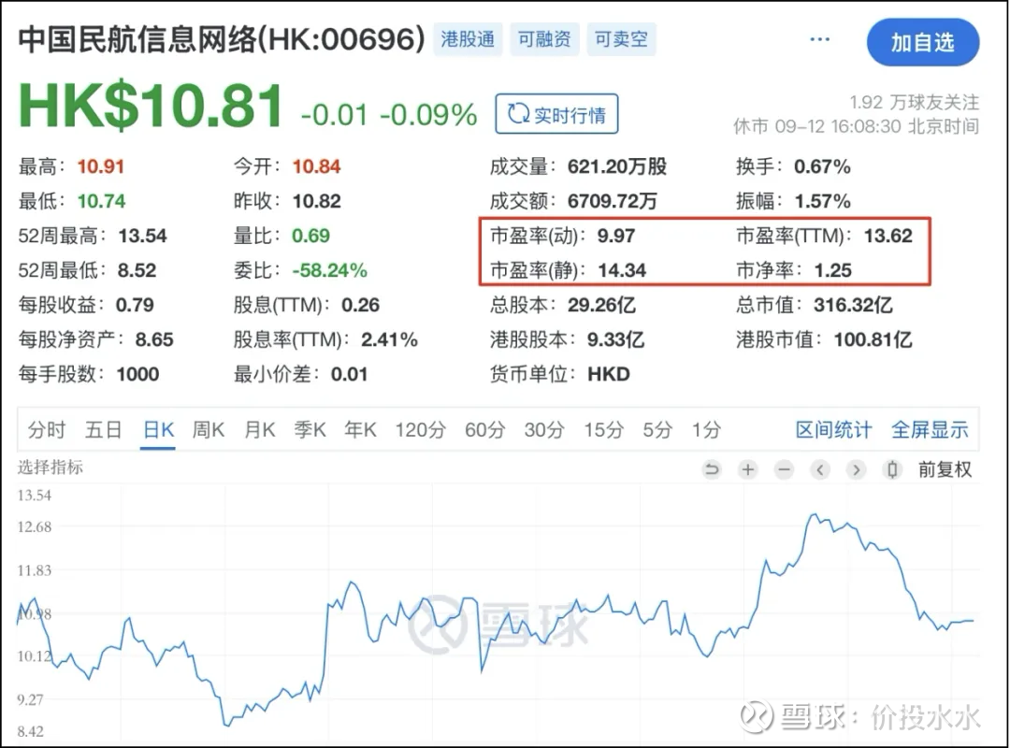Click the 实时行情 real-time quote button
This screenshot has height=748, width=1010.
556,114
